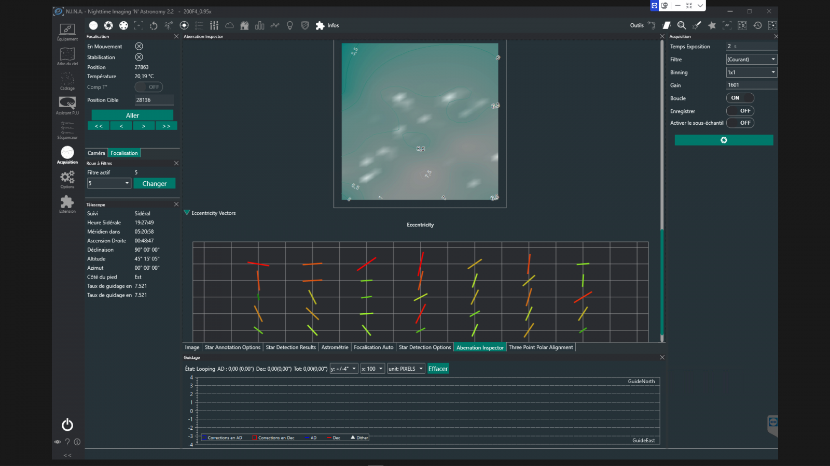This screenshot has width=830, height=466.
Task: Click the help question mark icon
Action: pyautogui.click(x=67, y=442)
